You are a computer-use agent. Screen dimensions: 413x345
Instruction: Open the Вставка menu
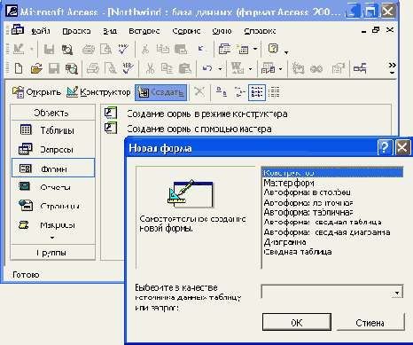click(144, 31)
